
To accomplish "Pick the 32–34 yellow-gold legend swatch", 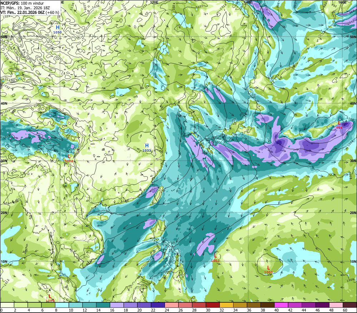I will point(226,305).
